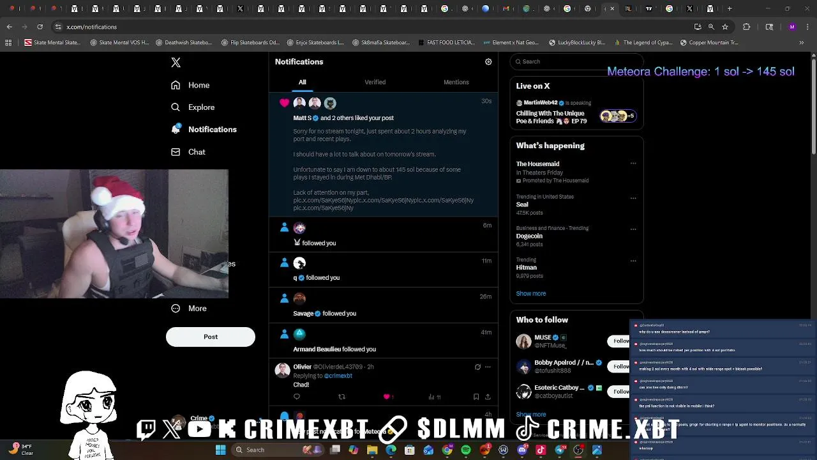Open FAST FOOD LETICIA bookmark

[447, 43]
